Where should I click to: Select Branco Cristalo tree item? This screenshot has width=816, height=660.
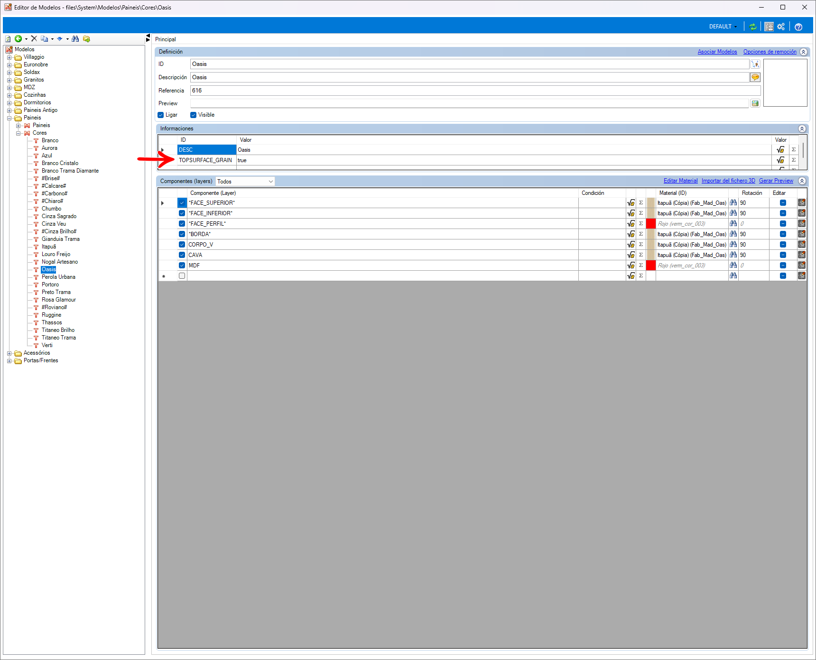(60, 163)
